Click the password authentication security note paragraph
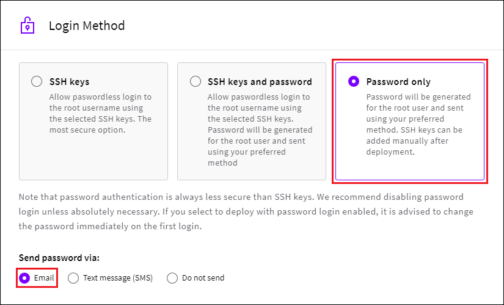This screenshot has width=504, height=305. coord(244,211)
